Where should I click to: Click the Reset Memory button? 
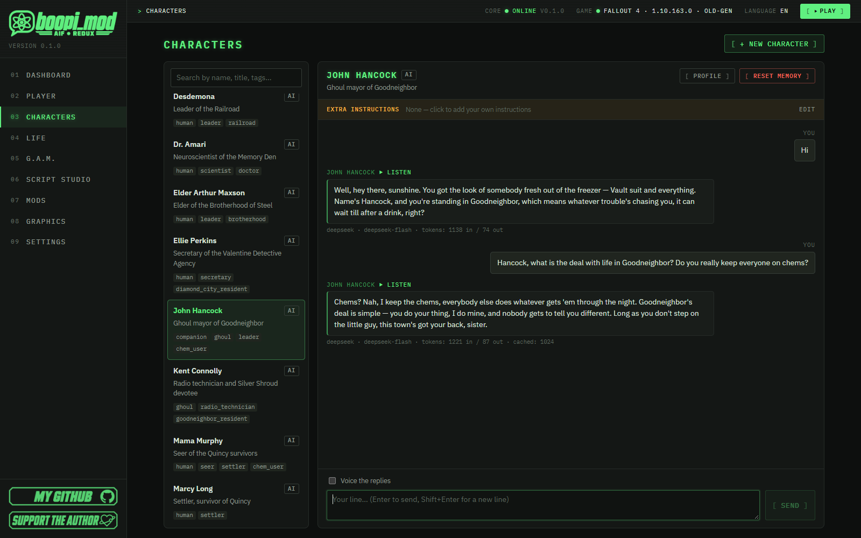point(777,76)
